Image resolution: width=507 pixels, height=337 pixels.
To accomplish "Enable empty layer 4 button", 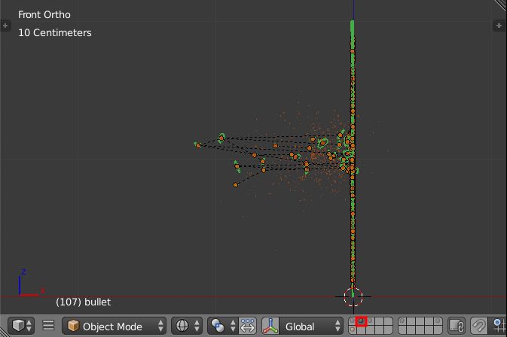I will 379,321.
